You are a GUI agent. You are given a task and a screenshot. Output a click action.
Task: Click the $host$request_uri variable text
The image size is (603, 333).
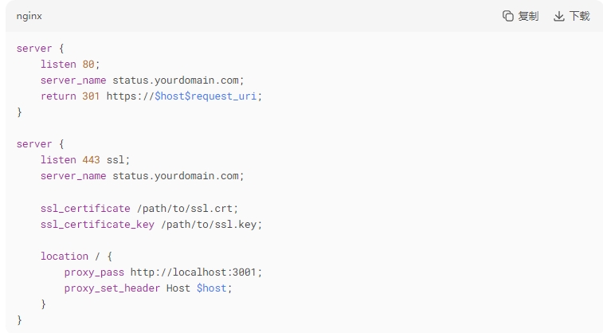coord(206,96)
